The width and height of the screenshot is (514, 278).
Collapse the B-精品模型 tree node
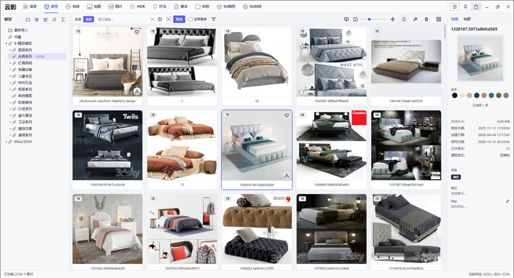point(6,43)
